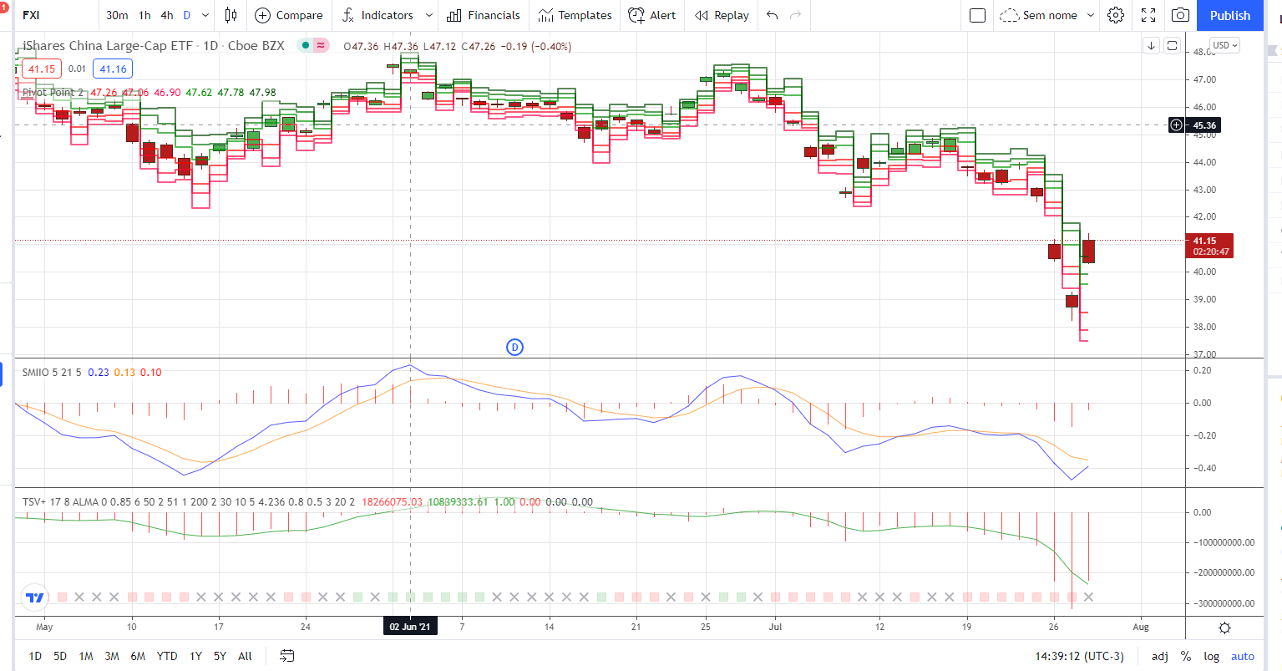This screenshot has width=1282, height=671.
Task: Select the SMIIO 5 21 5 indicator legend
Action: [52, 373]
